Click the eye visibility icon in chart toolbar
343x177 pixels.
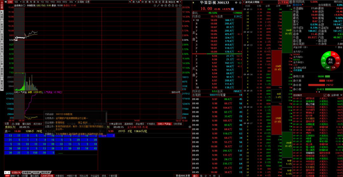click(162, 5)
